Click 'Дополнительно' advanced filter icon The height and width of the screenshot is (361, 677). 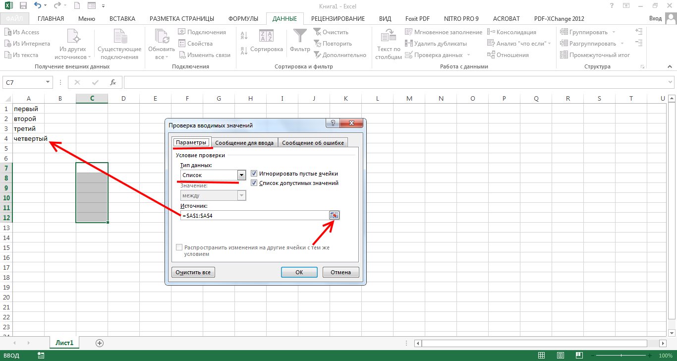click(317, 55)
